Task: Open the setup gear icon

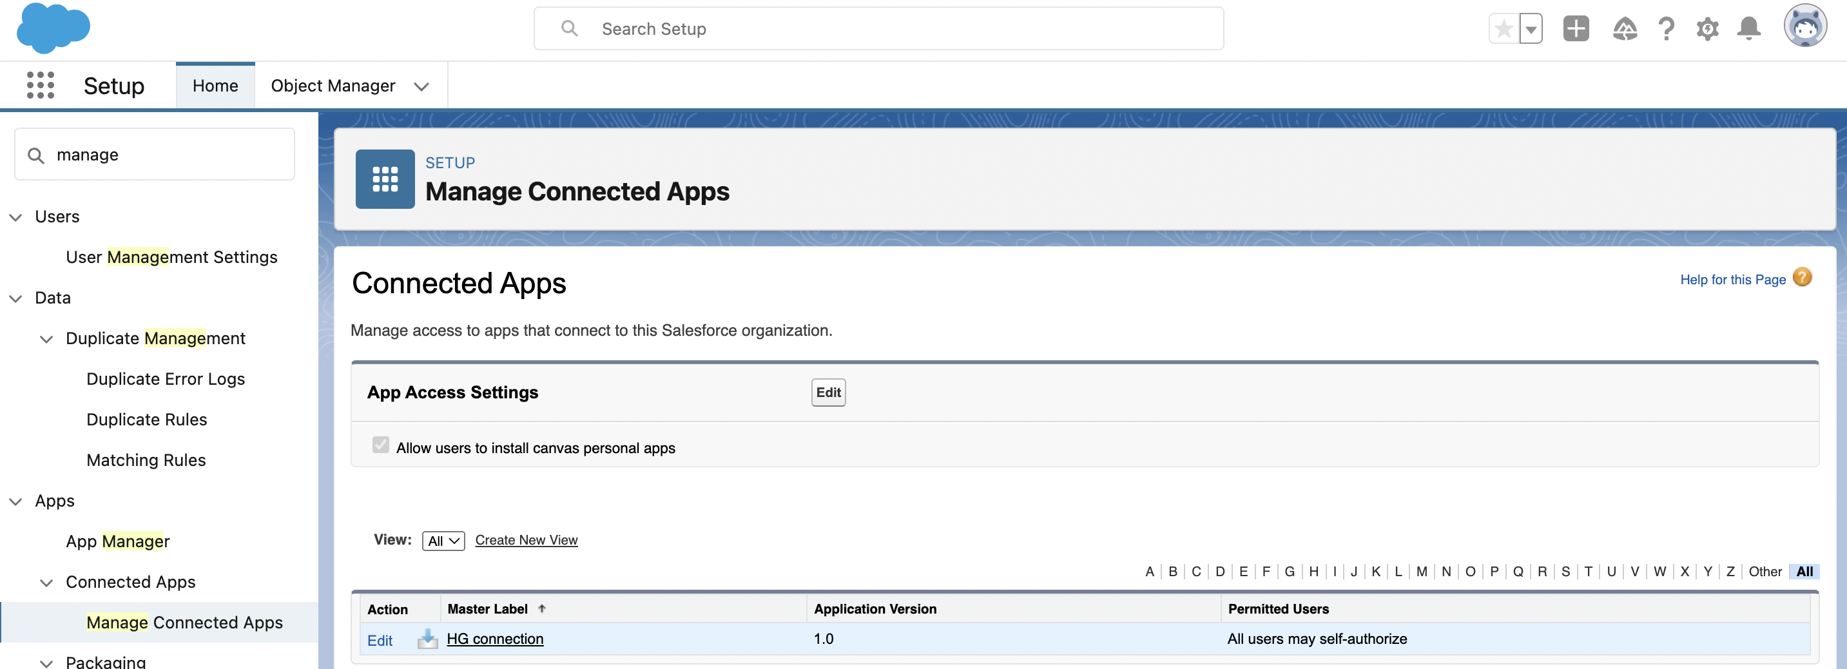Action: click(x=1707, y=29)
